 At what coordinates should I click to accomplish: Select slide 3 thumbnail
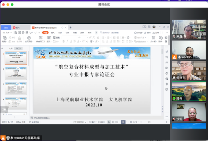16,88
